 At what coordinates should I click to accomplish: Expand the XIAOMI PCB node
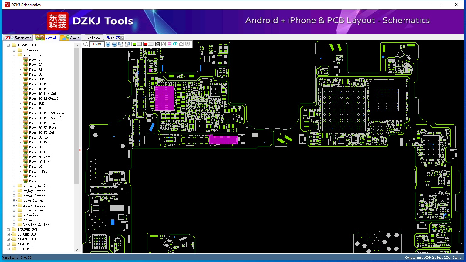point(8,239)
